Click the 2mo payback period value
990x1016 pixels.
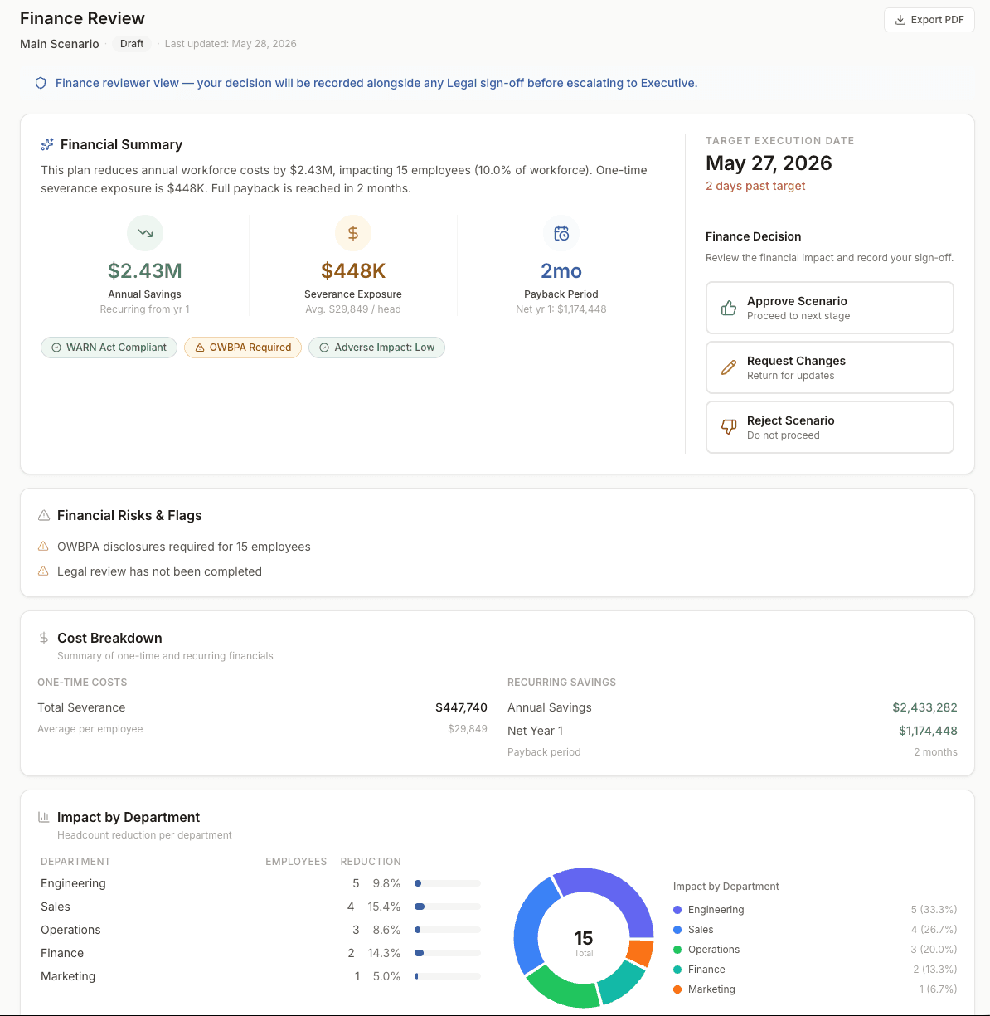click(x=561, y=271)
